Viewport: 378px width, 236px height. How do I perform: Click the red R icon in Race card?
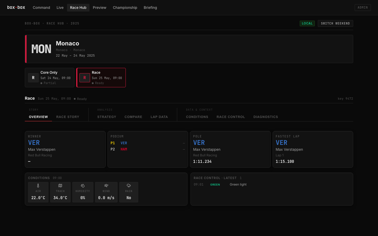tap(85, 78)
